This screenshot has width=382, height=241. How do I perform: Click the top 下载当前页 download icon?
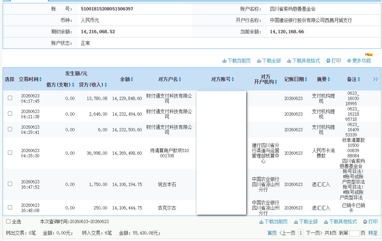(x=224, y=61)
